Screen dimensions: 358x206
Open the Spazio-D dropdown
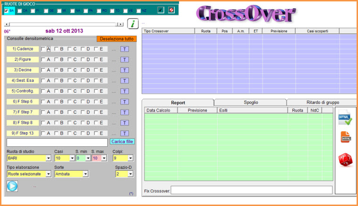click(x=130, y=174)
